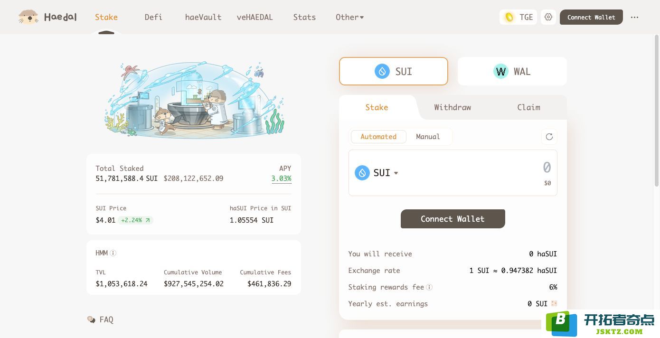Select the Automated staking mode

click(x=378, y=137)
